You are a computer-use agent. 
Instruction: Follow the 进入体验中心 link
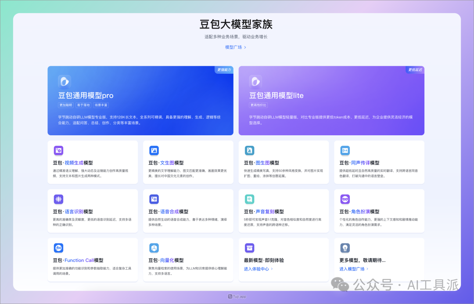256,269
